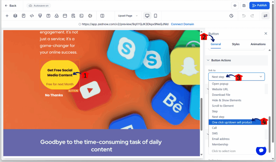Open the SEO document search icon
This screenshot has width=276, height=162.
pyautogui.click(x=73, y=16)
